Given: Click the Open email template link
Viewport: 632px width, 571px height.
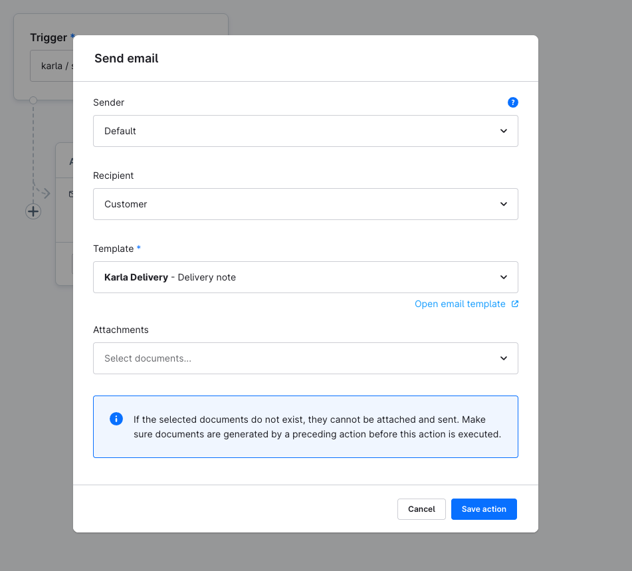Looking at the screenshot, I should (x=460, y=304).
